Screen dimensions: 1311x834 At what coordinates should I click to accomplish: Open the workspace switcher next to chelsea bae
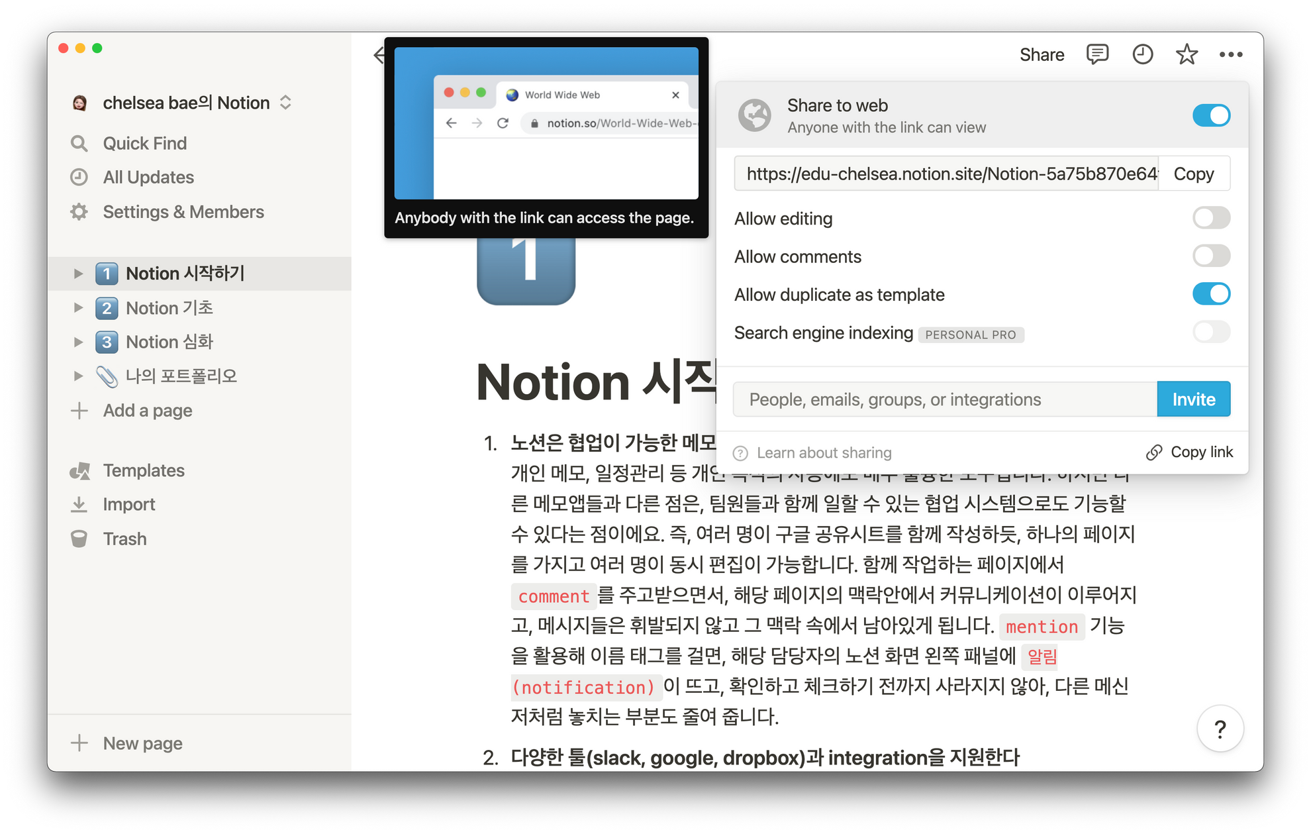tap(285, 103)
